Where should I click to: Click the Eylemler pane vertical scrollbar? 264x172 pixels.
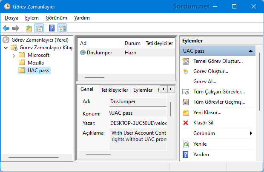click(x=259, y=82)
